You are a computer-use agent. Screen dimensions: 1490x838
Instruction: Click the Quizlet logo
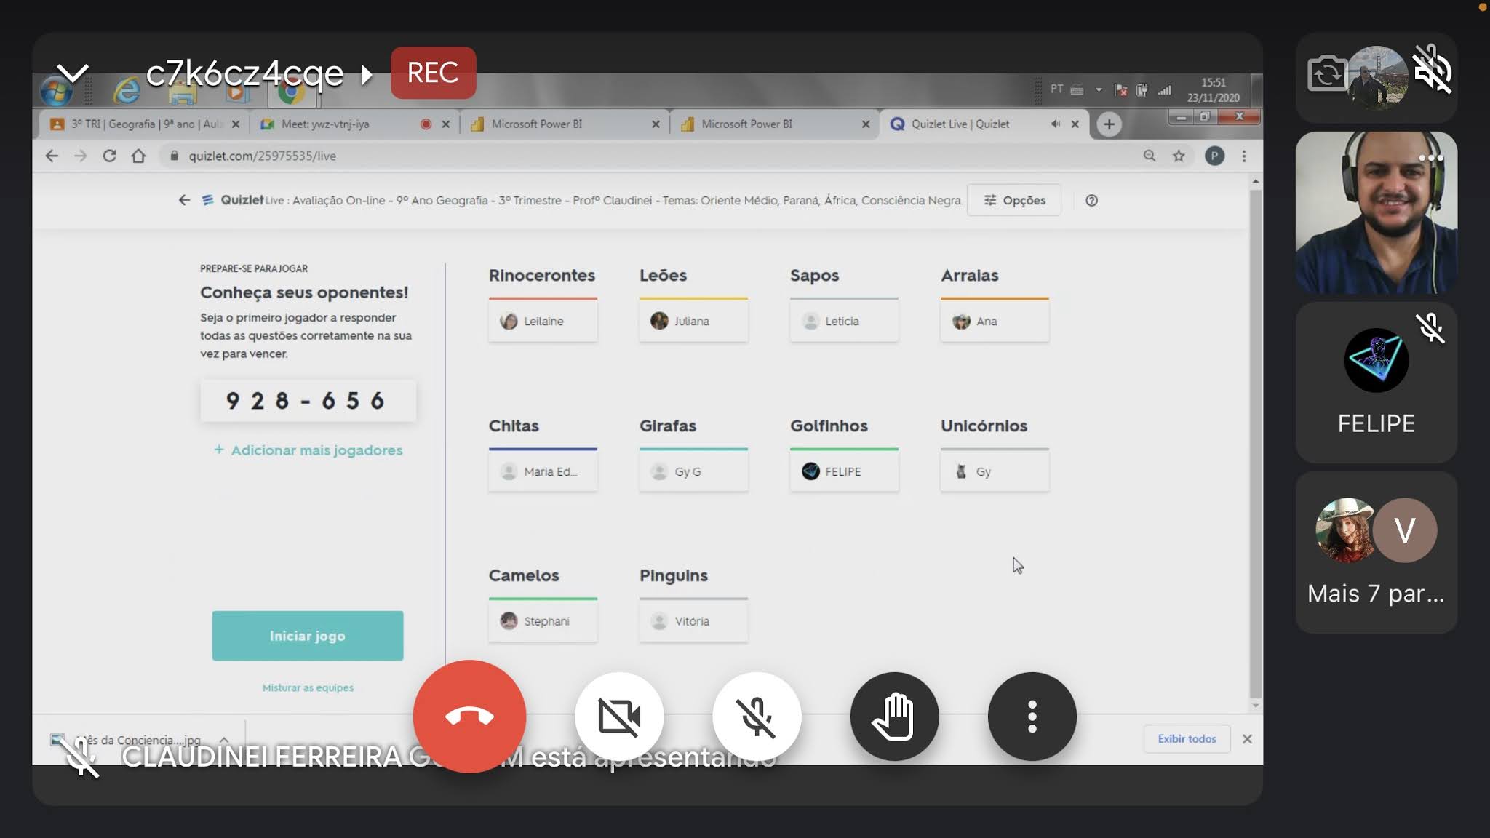[233, 200]
